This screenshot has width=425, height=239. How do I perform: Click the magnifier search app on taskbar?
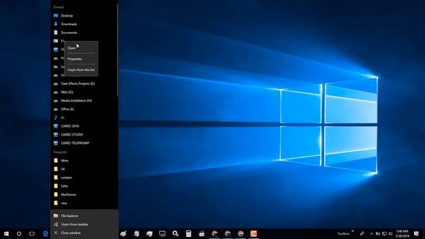[x=175, y=233]
